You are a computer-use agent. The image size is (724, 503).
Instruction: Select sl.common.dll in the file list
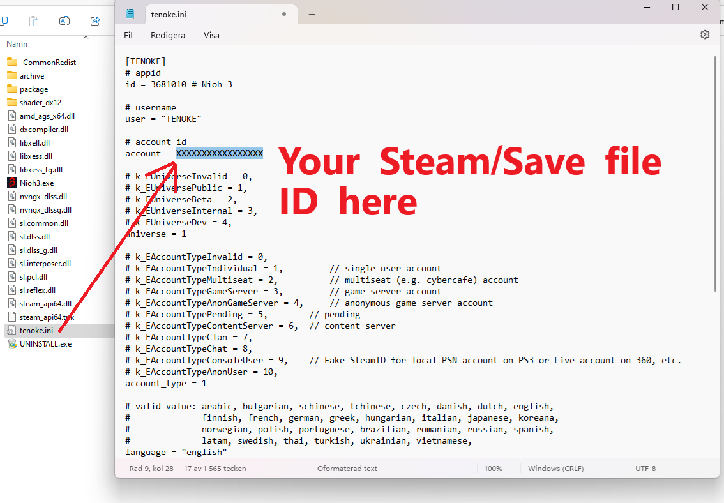tap(44, 223)
